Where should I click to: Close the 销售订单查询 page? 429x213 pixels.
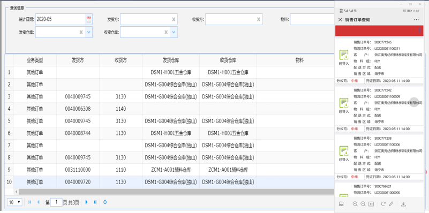[x=340, y=20]
